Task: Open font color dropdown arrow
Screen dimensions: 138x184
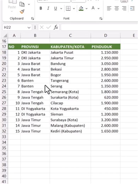Action: click(x=98, y=8)
